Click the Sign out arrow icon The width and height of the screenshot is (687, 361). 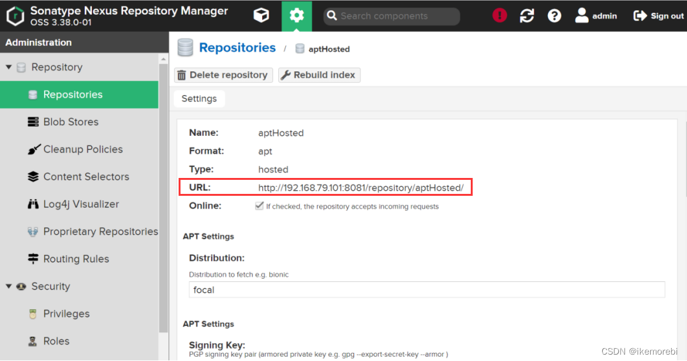[640, 16]
